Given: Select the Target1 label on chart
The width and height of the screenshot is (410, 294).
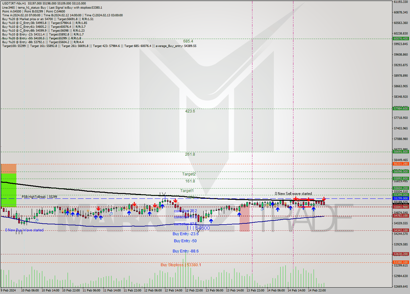Looking at the screenshot, I should coord(187,191).
